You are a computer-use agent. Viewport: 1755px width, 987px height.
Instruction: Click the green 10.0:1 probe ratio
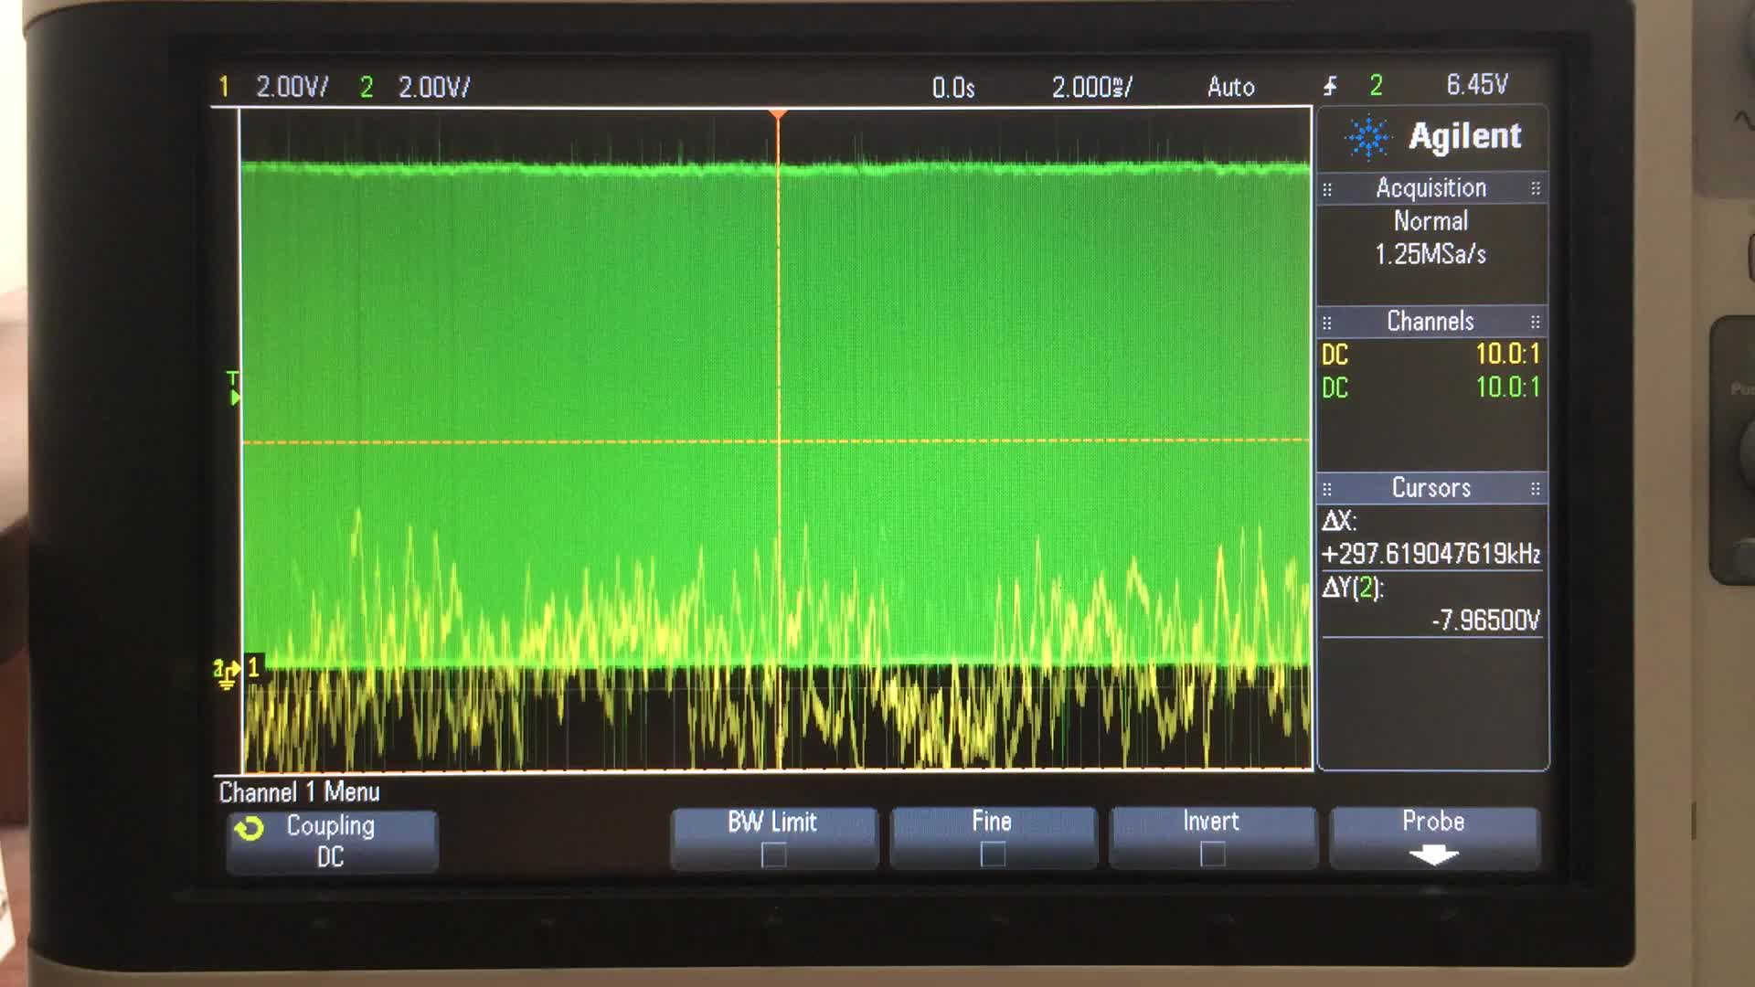1508,387
